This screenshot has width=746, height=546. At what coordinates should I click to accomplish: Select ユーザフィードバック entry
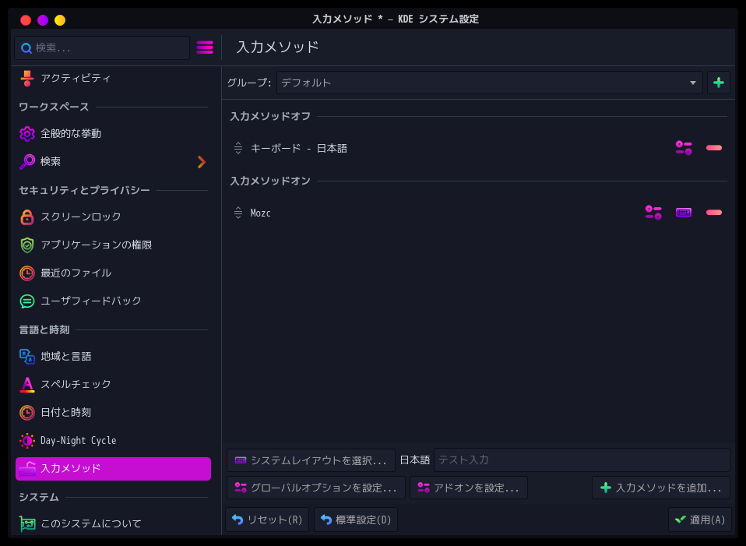click(x=113, y=301)
